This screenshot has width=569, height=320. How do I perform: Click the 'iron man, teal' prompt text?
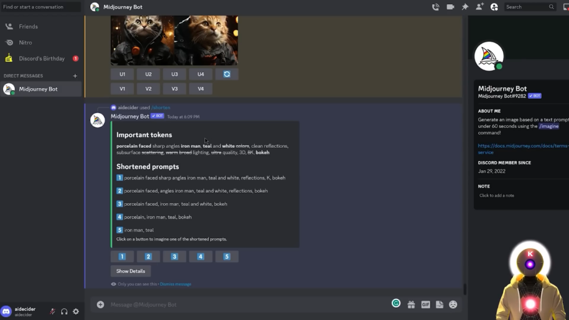pos(139,230)
